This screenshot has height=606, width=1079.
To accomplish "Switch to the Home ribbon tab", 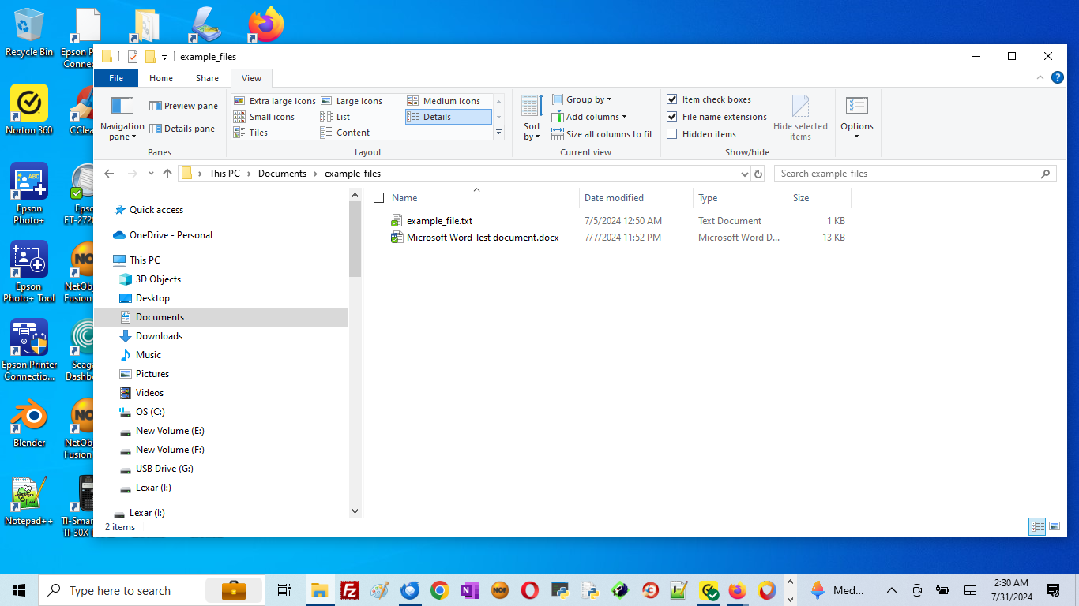I will (161, 78).
